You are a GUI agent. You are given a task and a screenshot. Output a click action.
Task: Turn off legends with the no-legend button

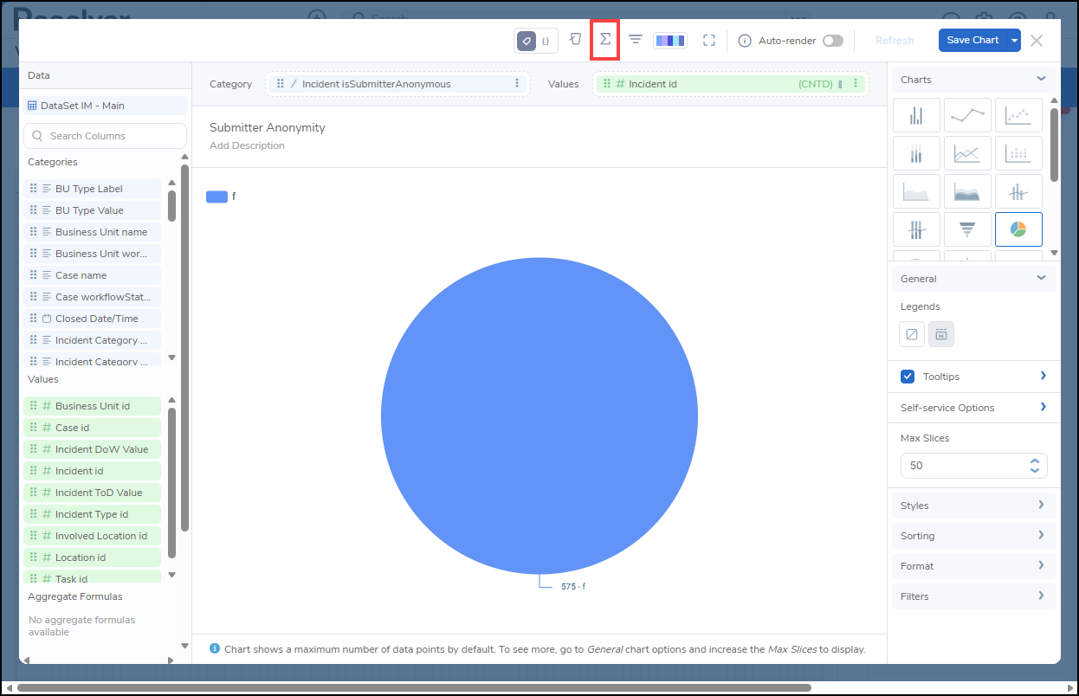click(x=912, y=334)
